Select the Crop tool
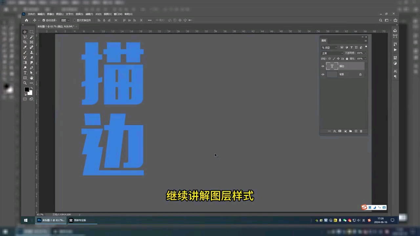The width and height of the screenshot is (420, 236). click(25, 42)
